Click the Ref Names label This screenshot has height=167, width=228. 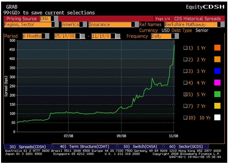tap(150, 25)
